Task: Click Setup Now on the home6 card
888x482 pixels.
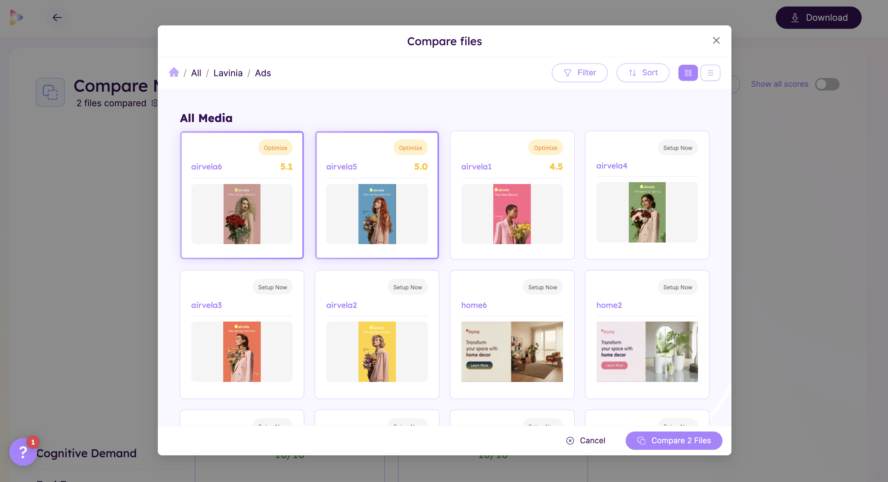Action: pyautogui.click(x=542, y=287)
